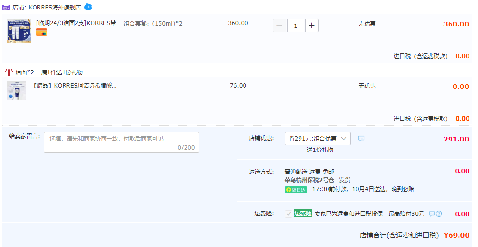
Task: Open the KORRES cleanser product thumbnail
Action: coord(19,31)
